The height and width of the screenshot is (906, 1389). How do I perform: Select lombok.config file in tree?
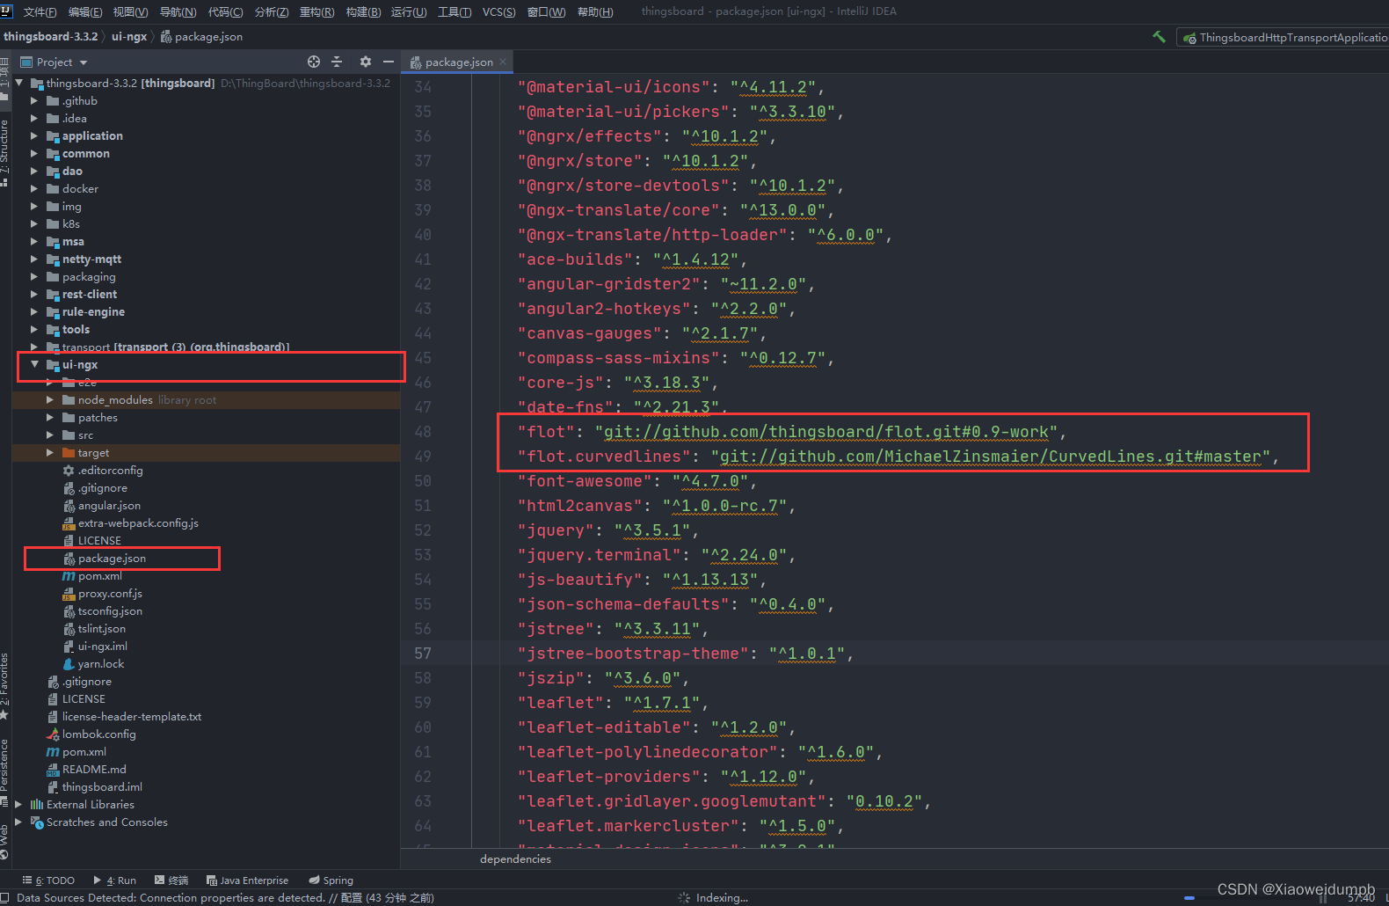pyautogui.click(x=98, y=734)
